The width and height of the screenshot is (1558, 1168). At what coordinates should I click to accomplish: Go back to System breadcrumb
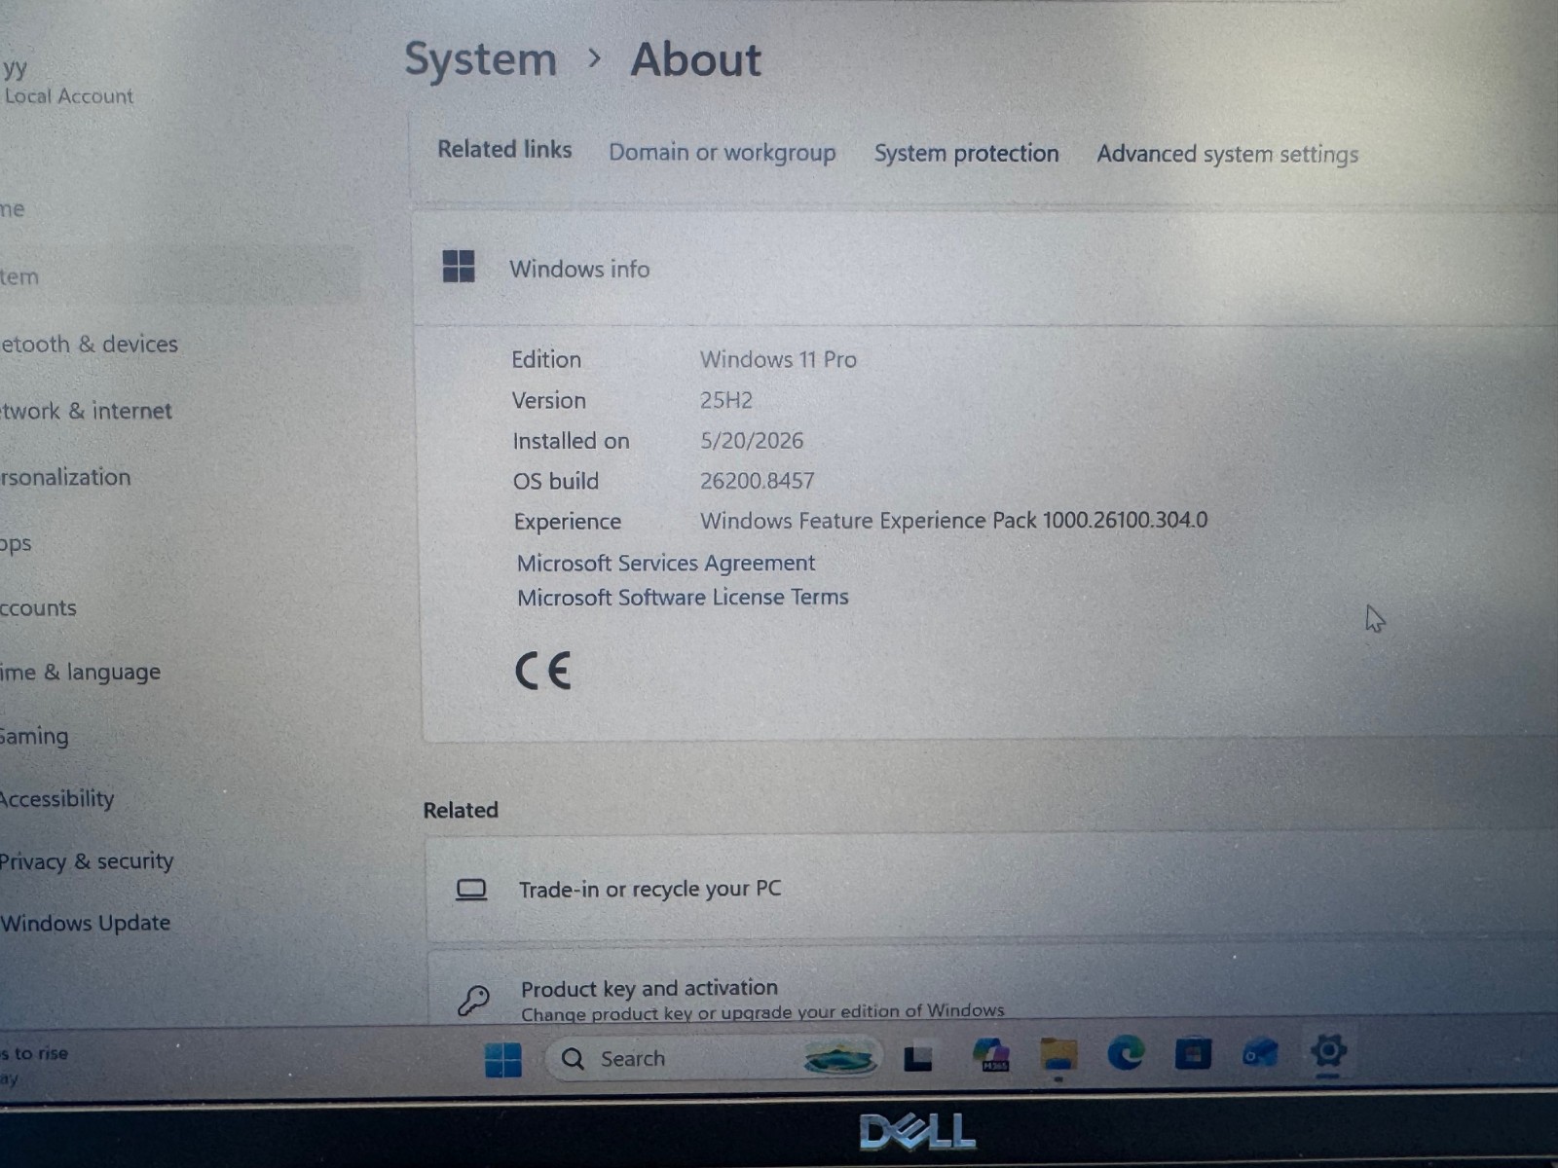[481, 60]
